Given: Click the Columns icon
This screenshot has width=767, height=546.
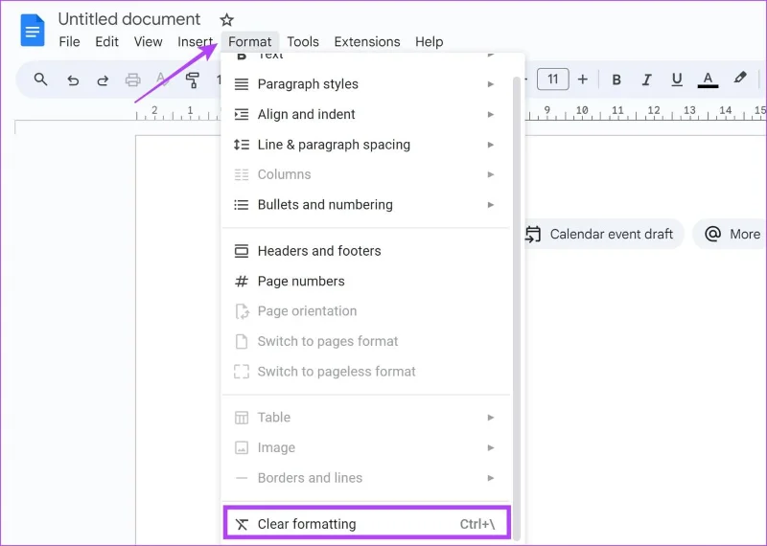Looking at the screenshot, I should coord(242,174).
